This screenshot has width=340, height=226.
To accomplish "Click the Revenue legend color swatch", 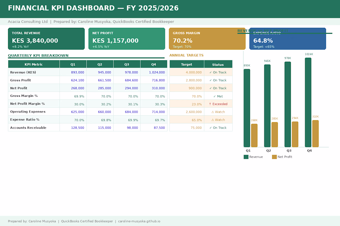I will point(246,157).
